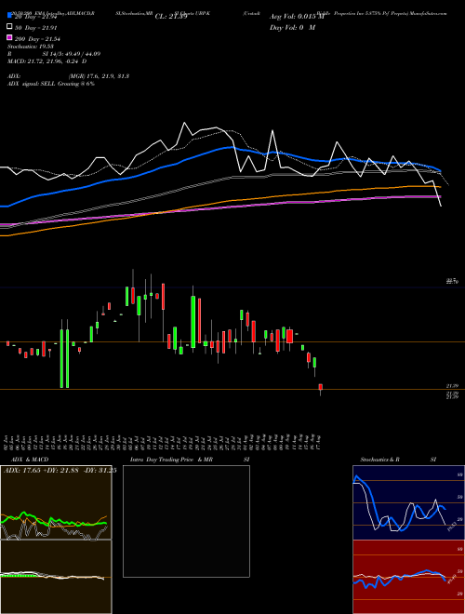
Task: Click the 'Intra Day Trading Price & MR' title
Action: tap(171, 460)
